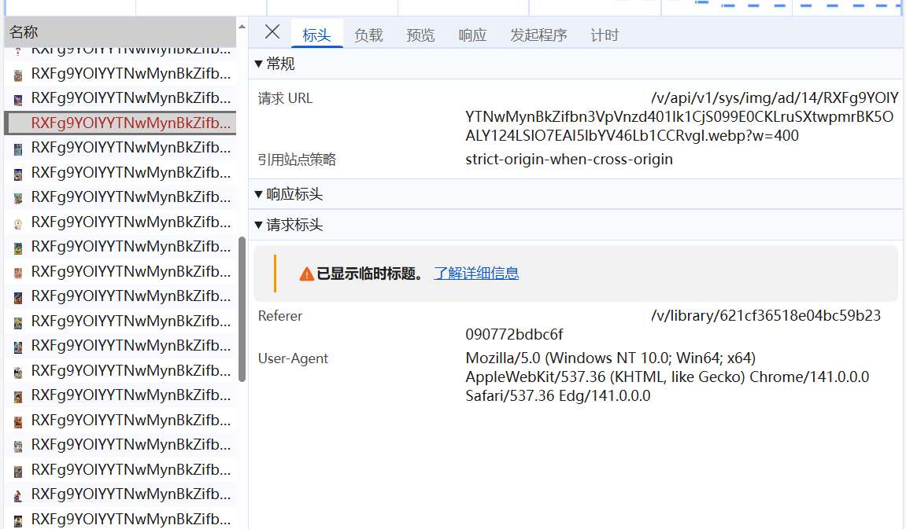Screen dimensions: 906x529
Task: Click the Referer value /v/library/621cf...
Action: 673,325
